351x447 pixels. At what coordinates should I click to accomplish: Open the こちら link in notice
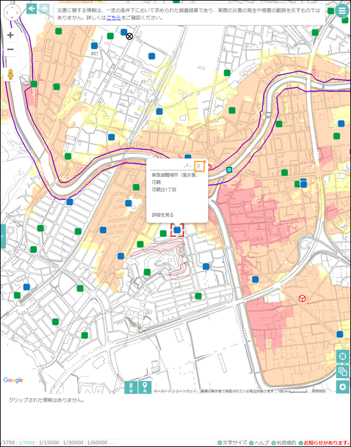point(114,18)
